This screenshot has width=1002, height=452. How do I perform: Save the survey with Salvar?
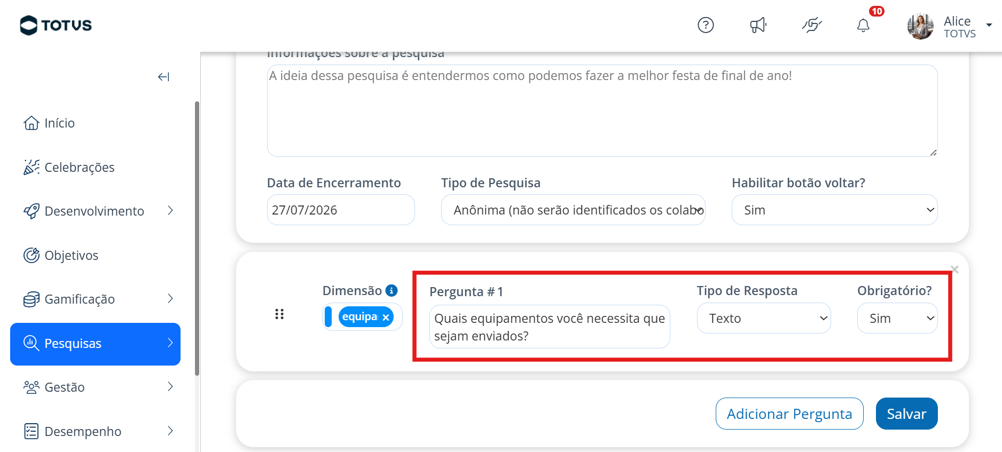click(x=906, y=414)
